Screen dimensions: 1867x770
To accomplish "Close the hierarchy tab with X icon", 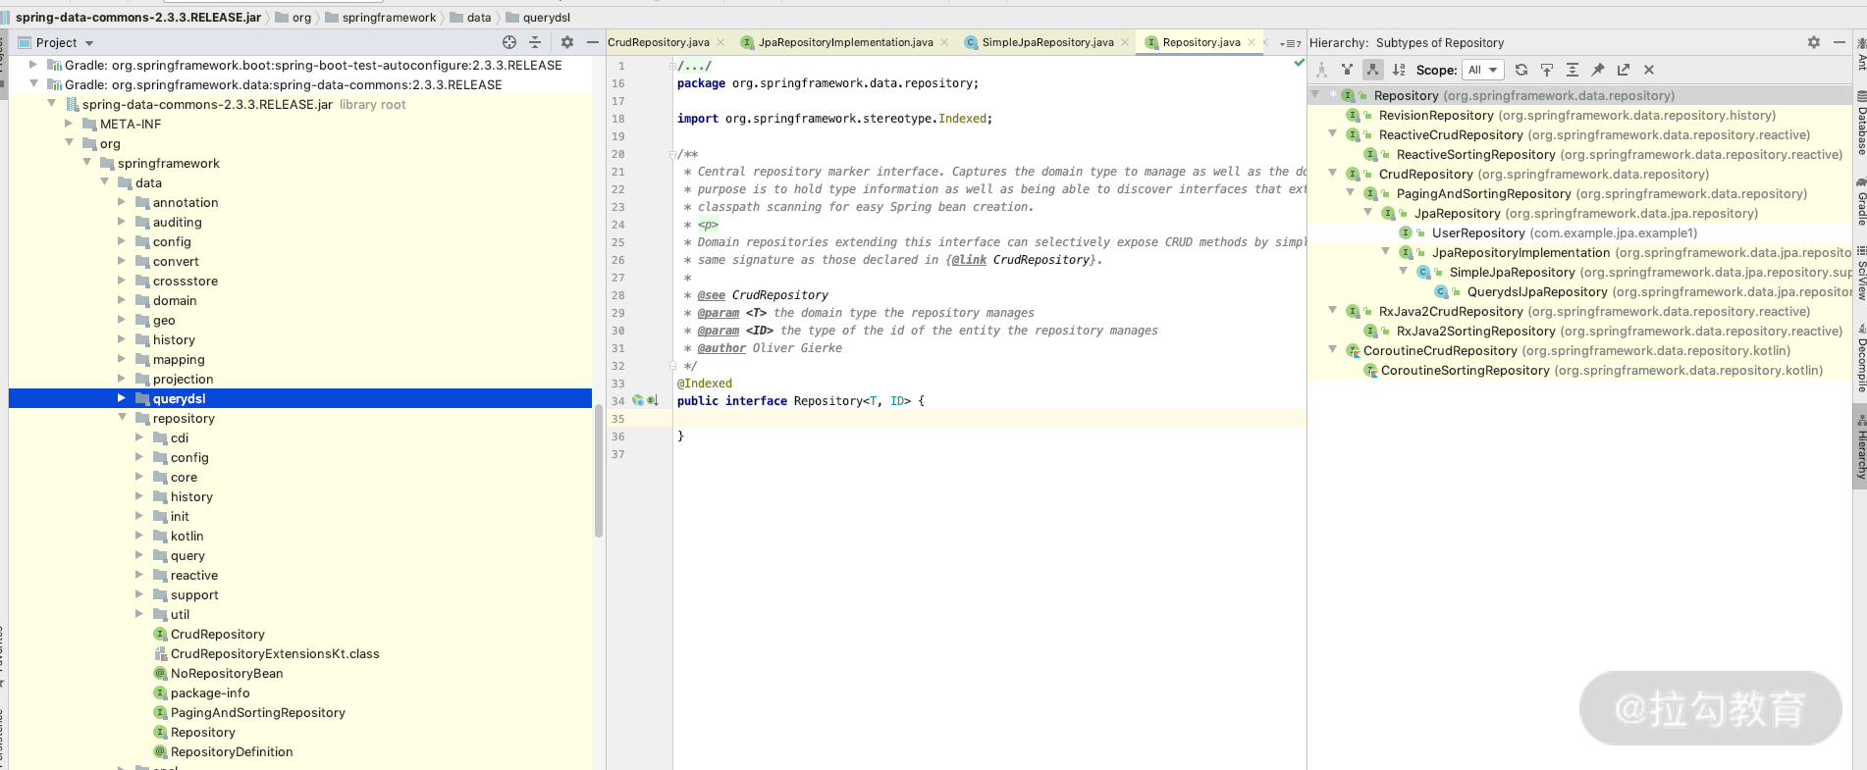I will point(1649,70).
